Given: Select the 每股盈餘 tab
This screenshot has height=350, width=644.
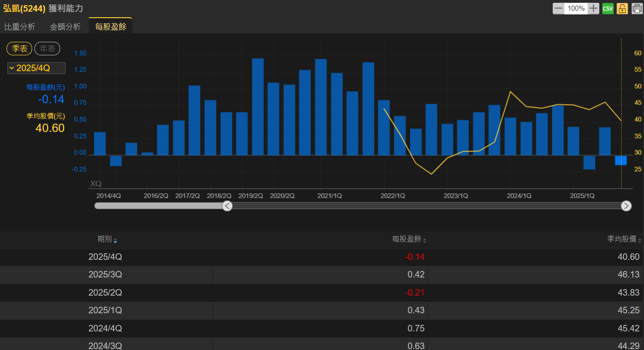Looking at the screenshot, I should (110, 27).
